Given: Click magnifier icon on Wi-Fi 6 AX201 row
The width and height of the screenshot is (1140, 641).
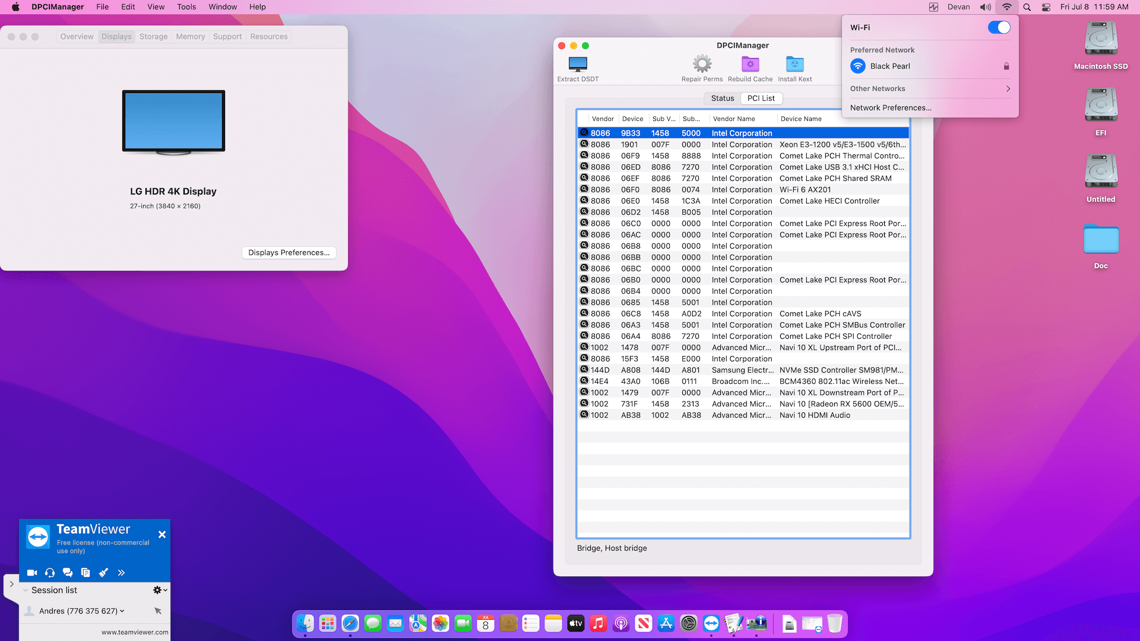Looking at the screenshot, I should (x=584, y=189).
